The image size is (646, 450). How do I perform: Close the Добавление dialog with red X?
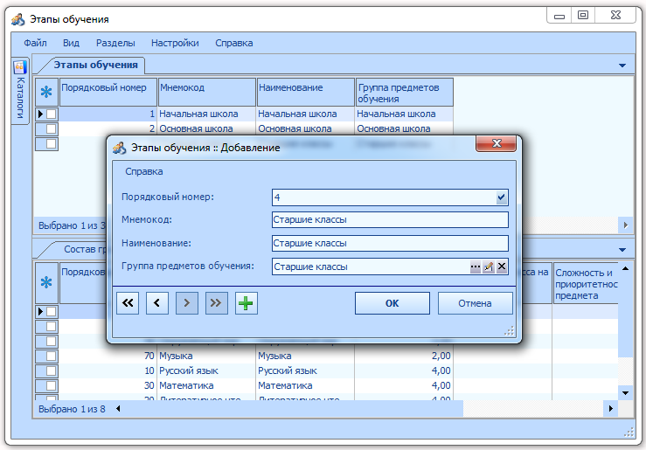tap(496, 143)
